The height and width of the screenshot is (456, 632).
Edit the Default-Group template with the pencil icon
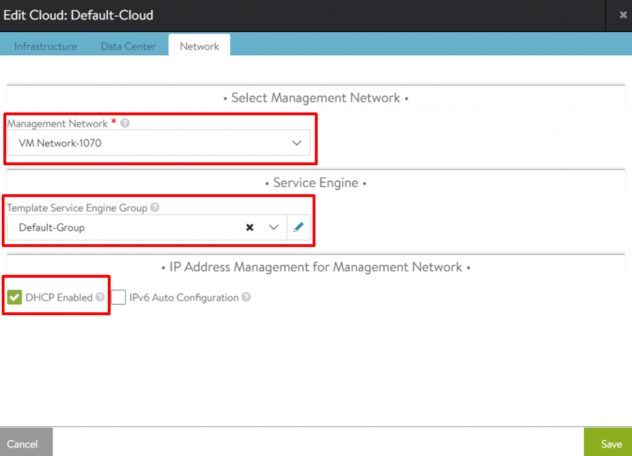click(299, 228)
